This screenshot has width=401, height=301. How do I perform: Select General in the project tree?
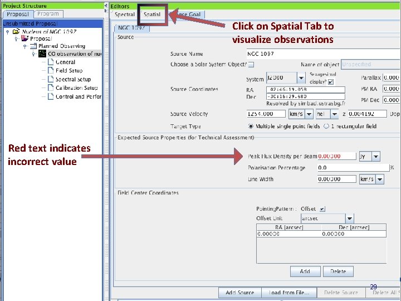click(66, 62)
